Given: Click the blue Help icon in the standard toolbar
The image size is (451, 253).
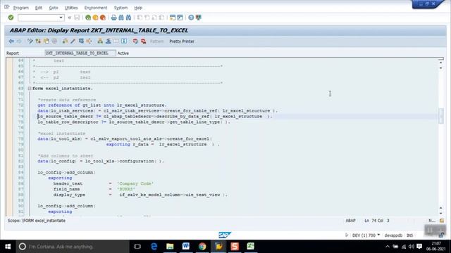Looking at the screenshot, I should coord(191,18).
